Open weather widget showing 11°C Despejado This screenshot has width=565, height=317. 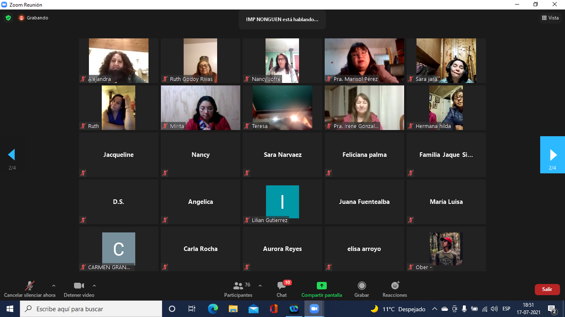[x=398, y=309]
